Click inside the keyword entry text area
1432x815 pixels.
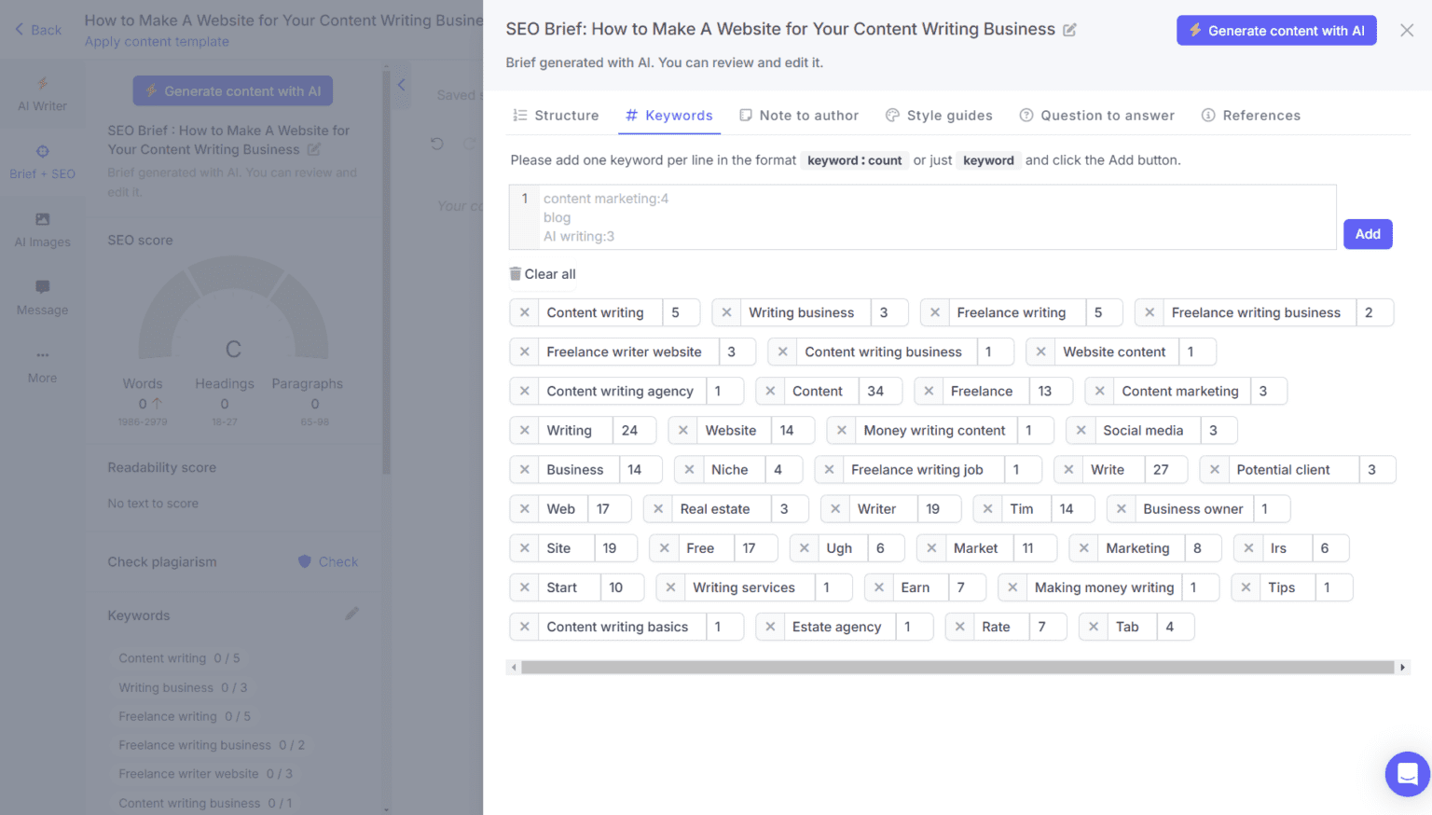coord(923,216)
